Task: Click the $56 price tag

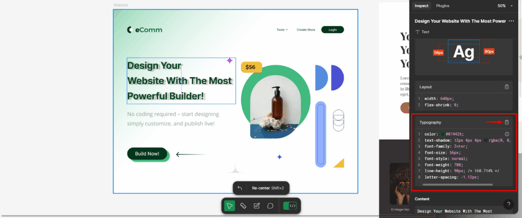Action: [251, 67]
